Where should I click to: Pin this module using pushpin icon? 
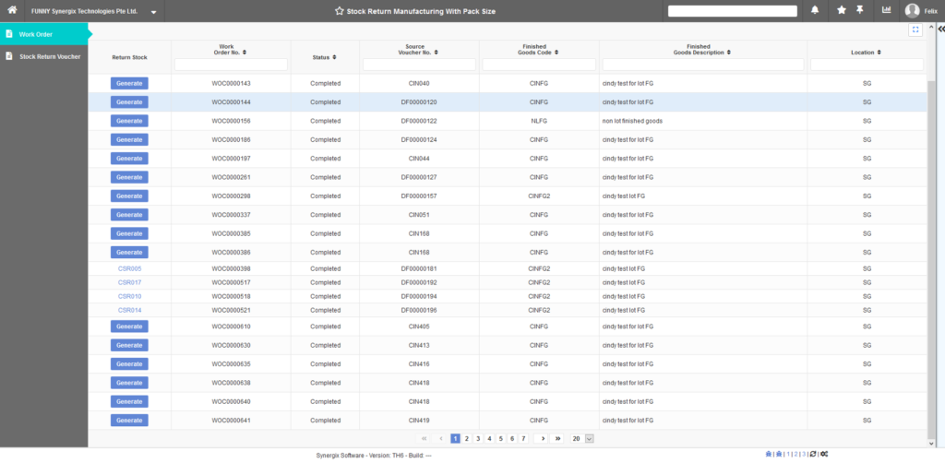[860, 10]
